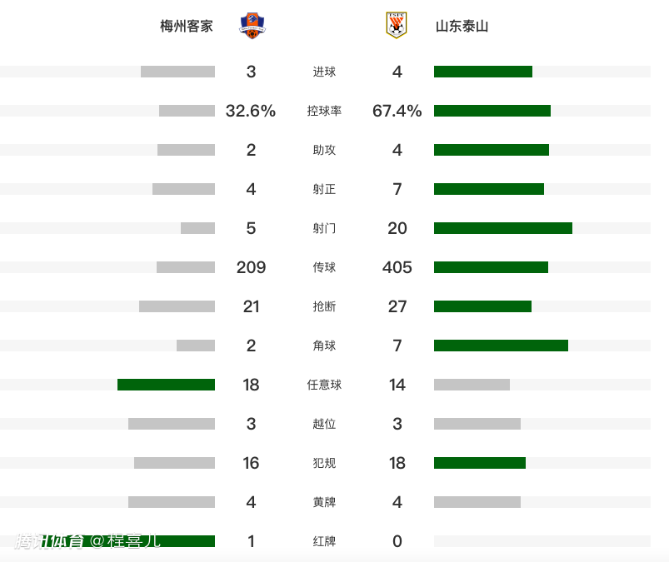Click the 传球 stat label
Screen dimensions: 669x562
click(324, 267)
